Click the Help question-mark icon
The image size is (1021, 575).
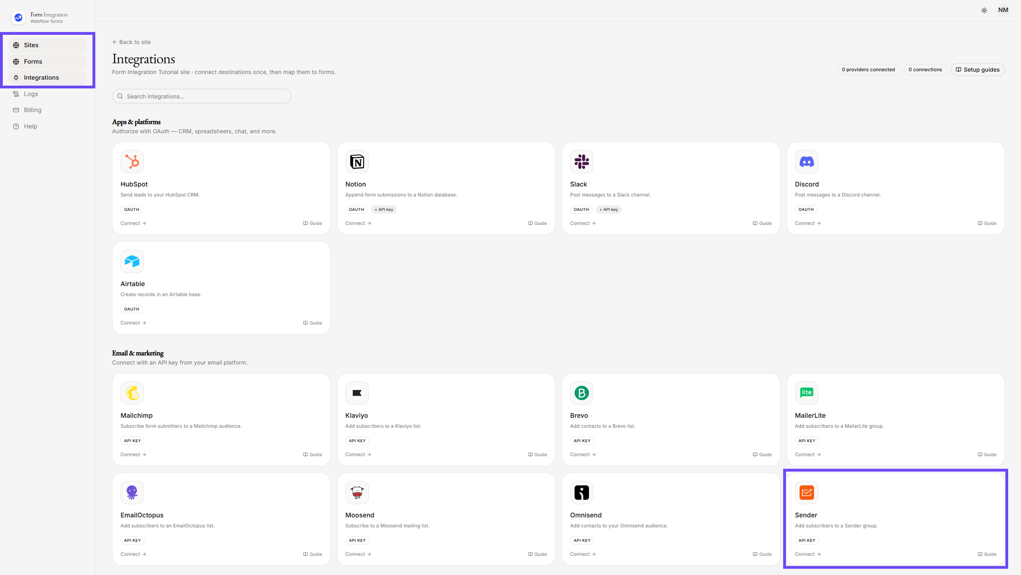coord(16,126)
